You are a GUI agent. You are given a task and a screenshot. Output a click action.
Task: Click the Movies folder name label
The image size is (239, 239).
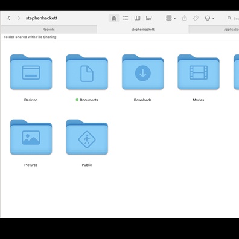click(x=199, y=100)
